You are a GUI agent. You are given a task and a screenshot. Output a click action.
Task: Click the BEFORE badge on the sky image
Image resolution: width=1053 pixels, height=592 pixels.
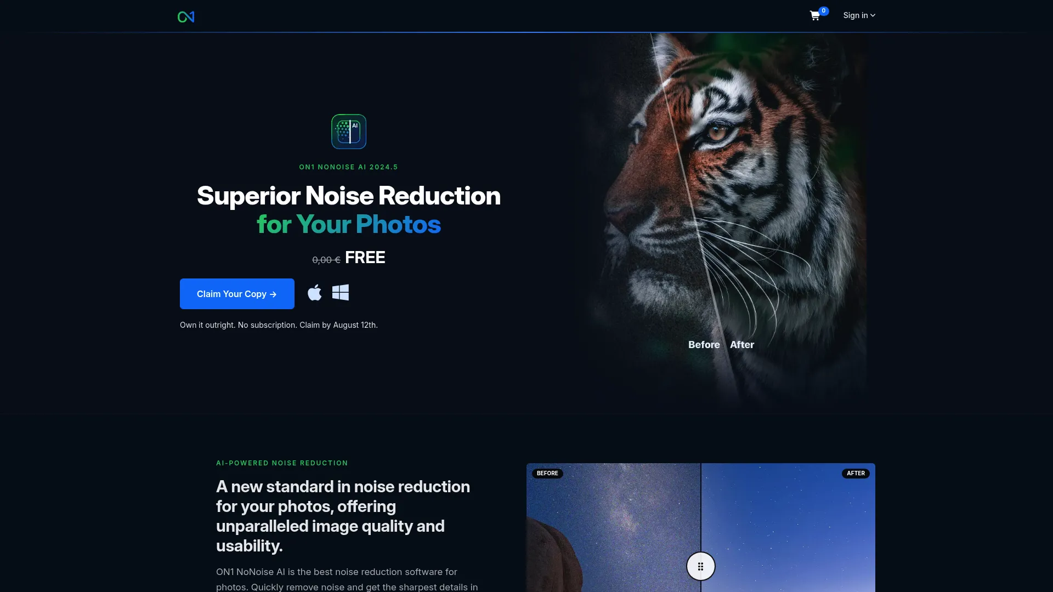547,473
